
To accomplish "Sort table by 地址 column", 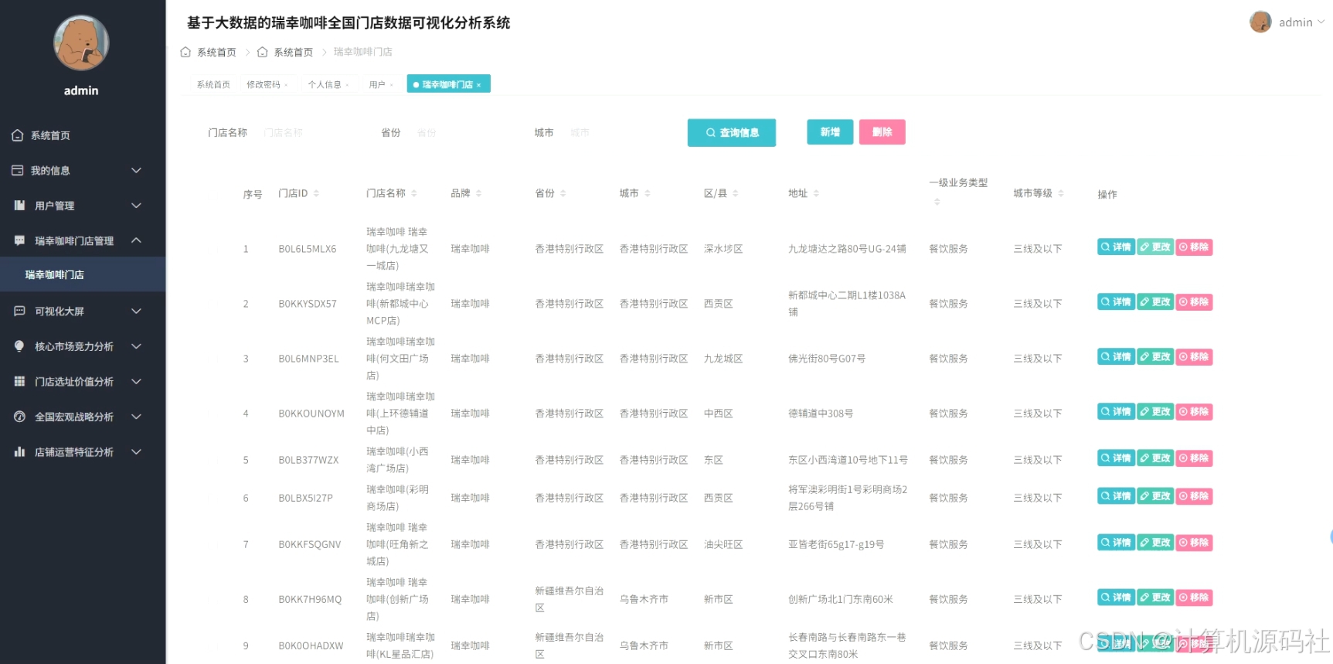I will pos(816,193).
